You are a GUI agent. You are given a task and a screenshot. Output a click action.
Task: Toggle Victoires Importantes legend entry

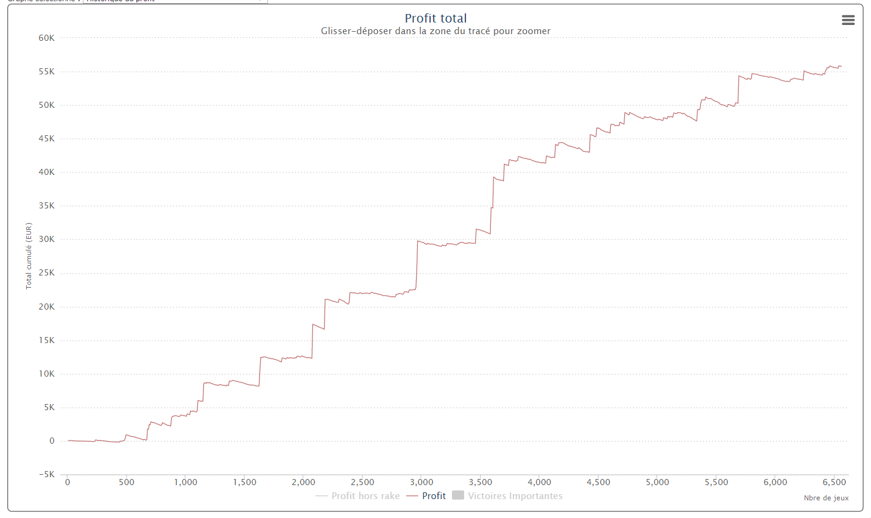click(507, 496)
